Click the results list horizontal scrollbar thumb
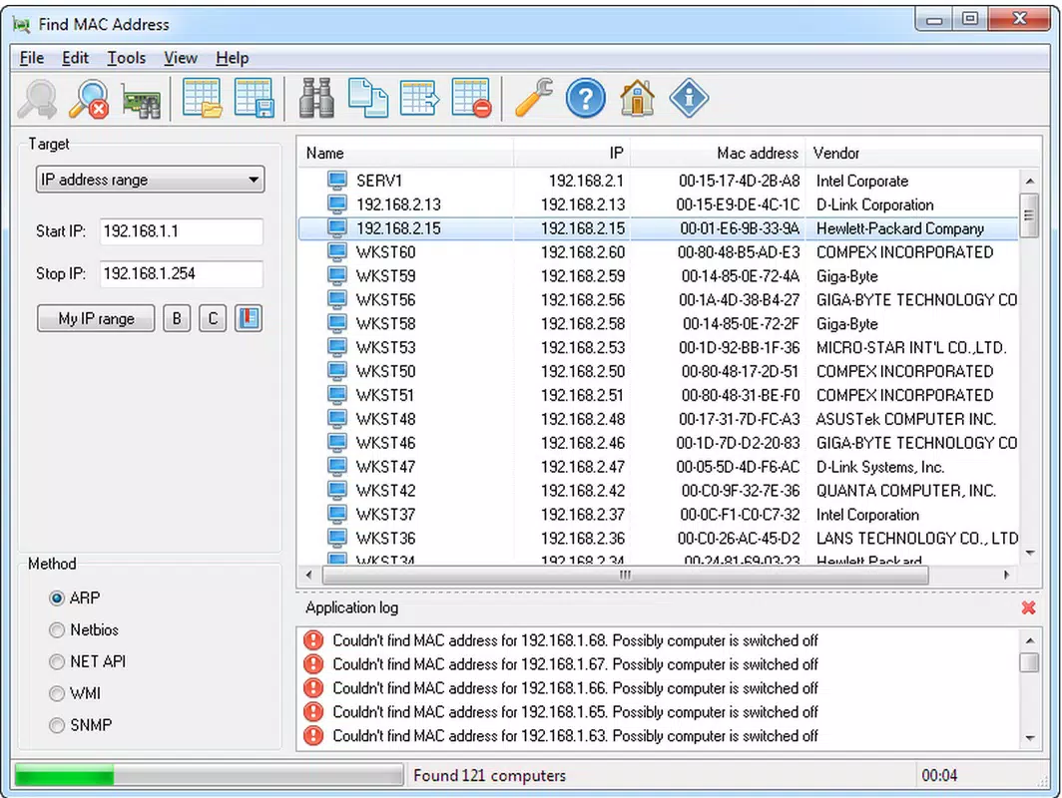Screen dimensions: 1062x798 pos(625,576)
